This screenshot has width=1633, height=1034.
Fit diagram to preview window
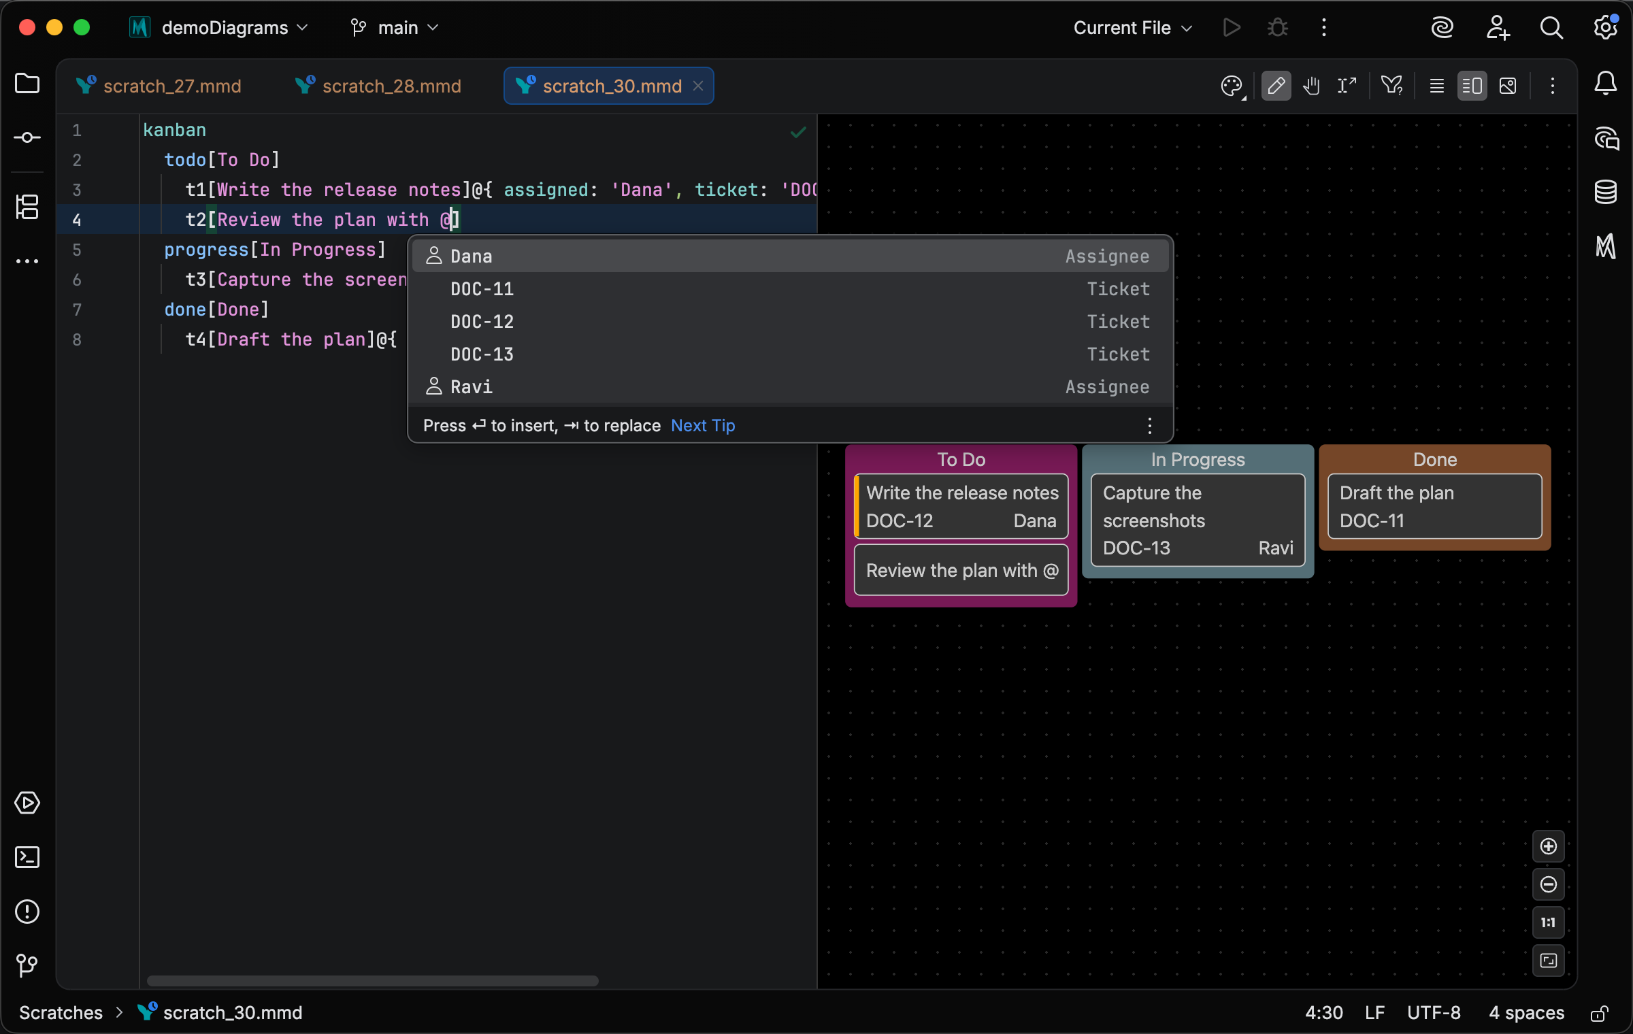click(x=1548, y=961)
